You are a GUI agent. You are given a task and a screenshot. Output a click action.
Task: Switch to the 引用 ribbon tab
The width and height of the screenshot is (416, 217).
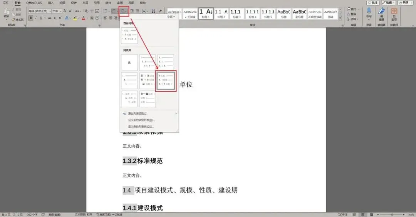coord(97,3)
